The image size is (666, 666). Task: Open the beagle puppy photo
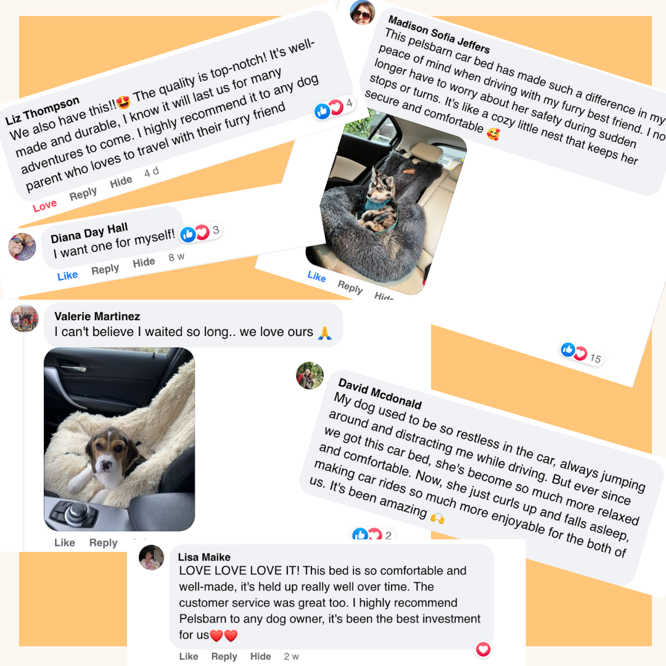coord(120,439)
